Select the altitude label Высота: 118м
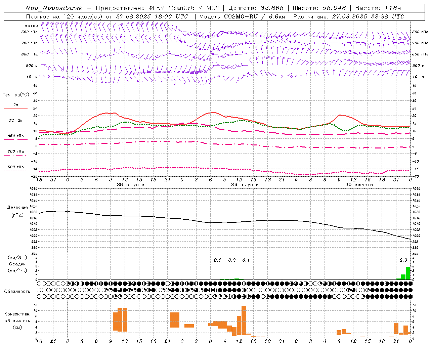The height and width of the screenshot is (344, 430). (378, 8)
